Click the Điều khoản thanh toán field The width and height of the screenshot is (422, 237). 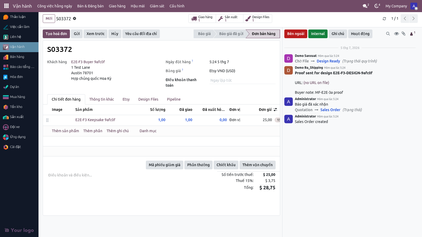[242, 80]
